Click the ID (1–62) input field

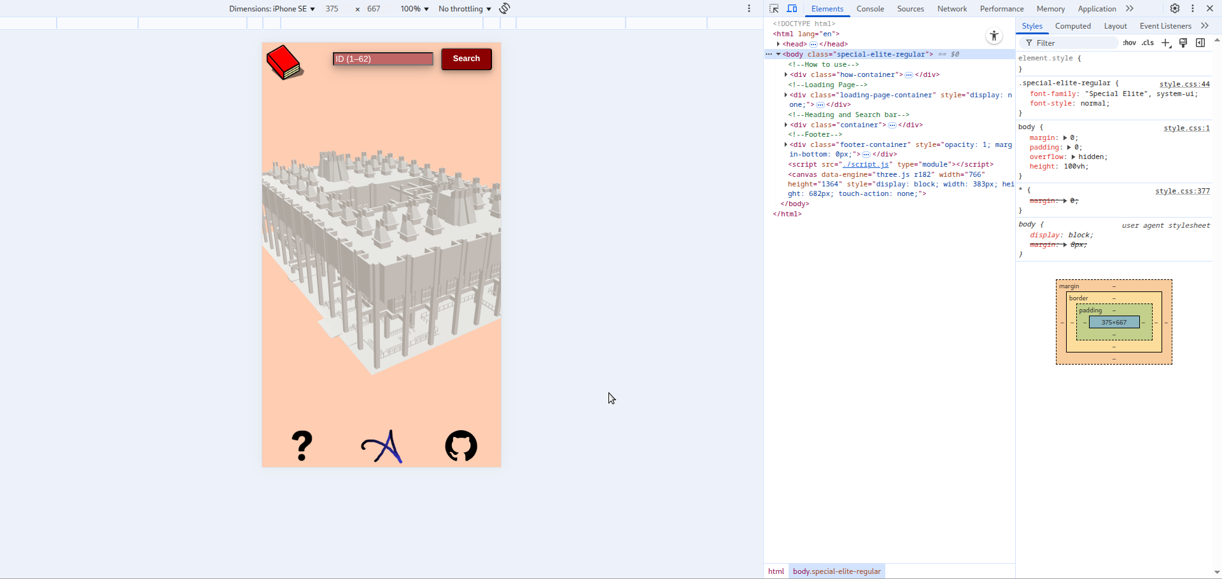[x=383, y=59]
